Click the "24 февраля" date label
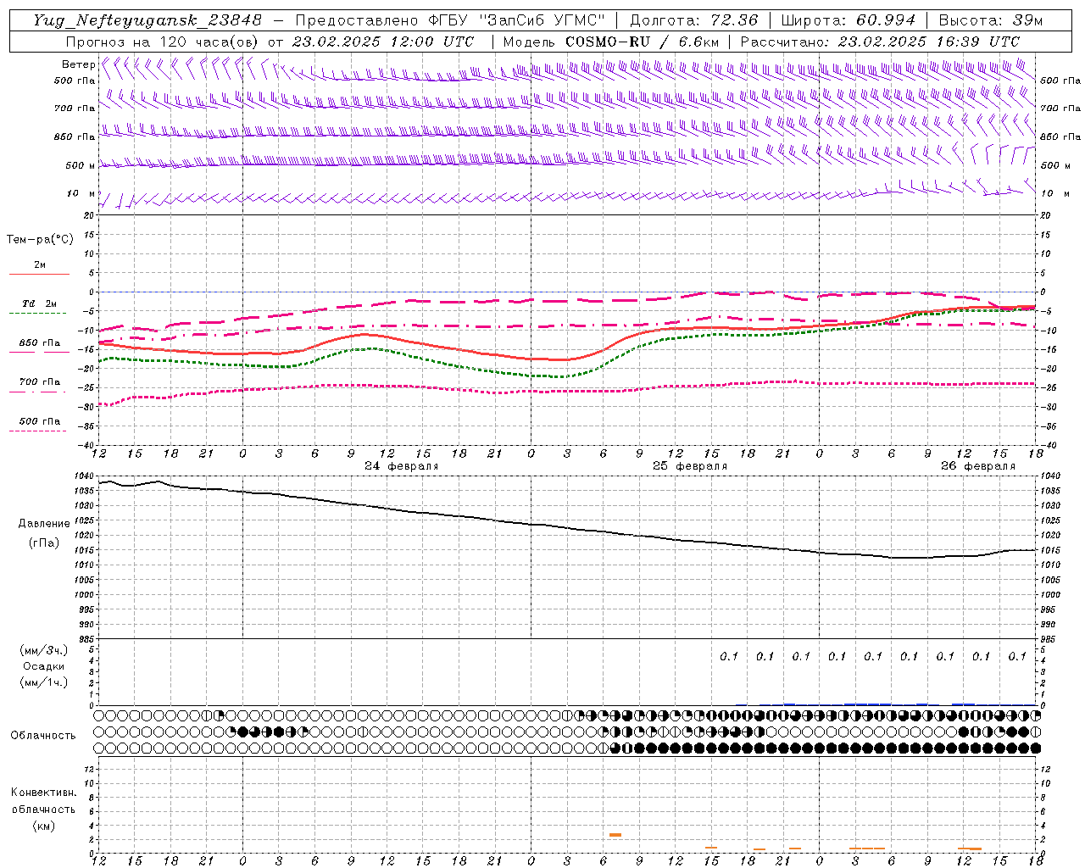 point(402,466)
